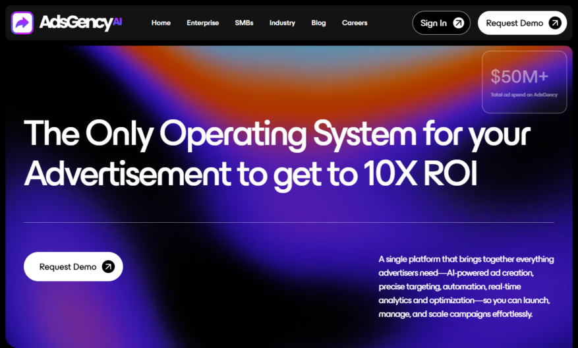The image size is (578, 348).
Task: Click the 'A single platform that brings together' paragraph
Action: click(x=466, y=287)
